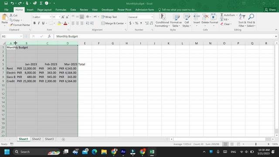The height and width of the screenshot is (157, 279).
Task: Open Windows Start menu
Action: [x=7, y=152]
